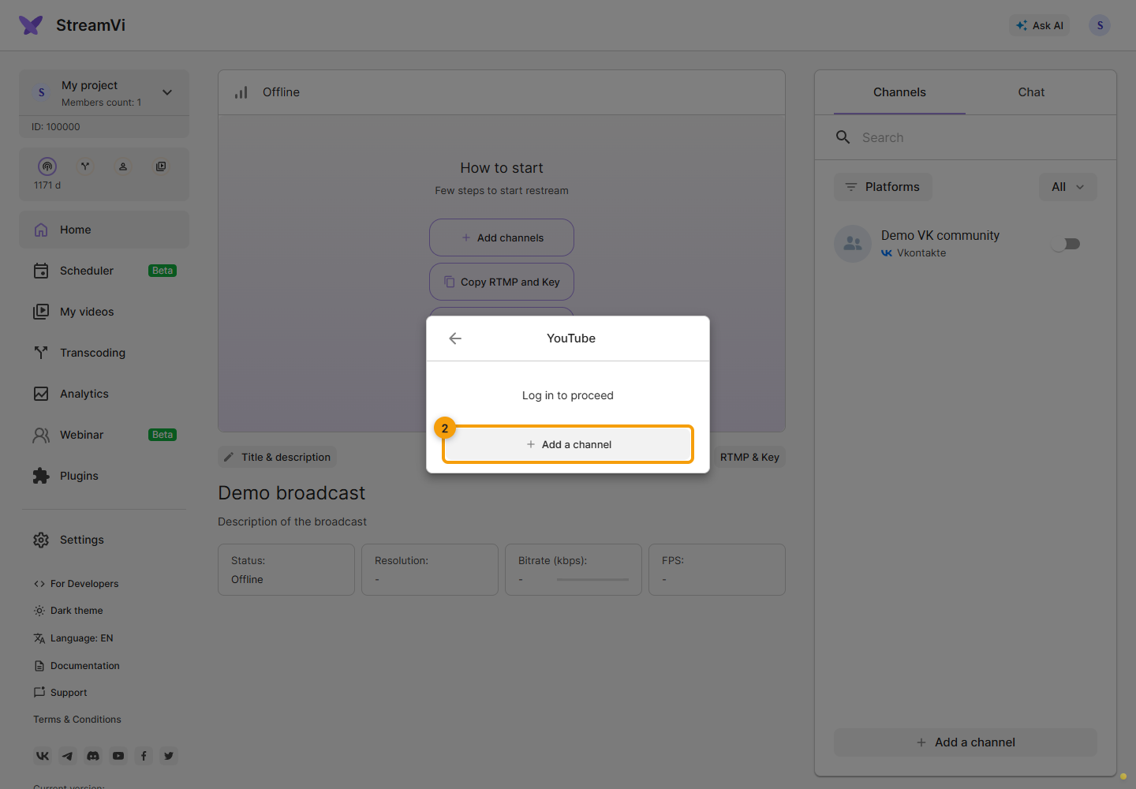Switch on Dark theme
1136x789 pixels.
coord(68,611)
